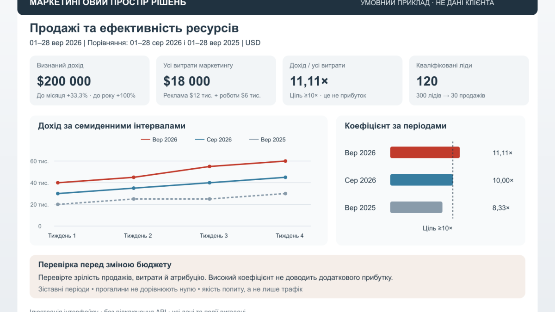The height and width of the screenshot is (312, 555).
Task: Click 'До місяця +33,3% · до року +100%'
Action: coord(86,96)
